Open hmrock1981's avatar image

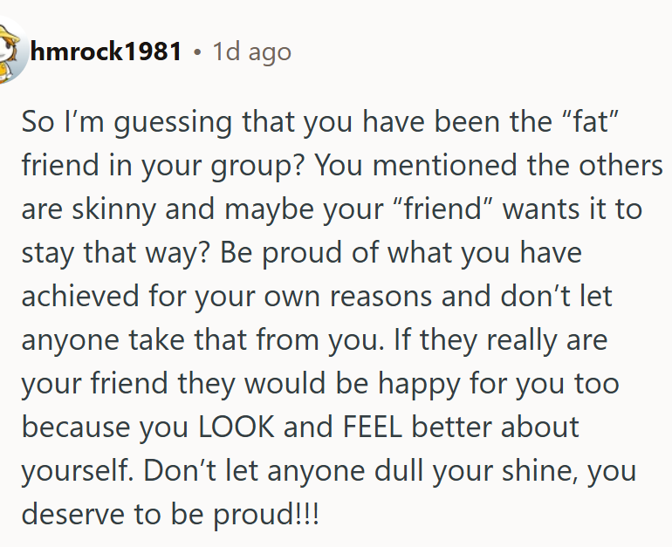(10, 51)
